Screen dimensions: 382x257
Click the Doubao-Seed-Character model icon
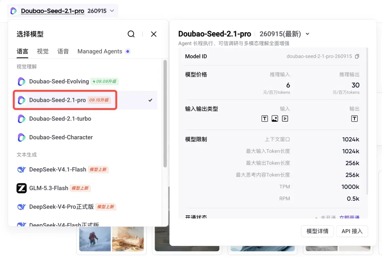(22, 138)
